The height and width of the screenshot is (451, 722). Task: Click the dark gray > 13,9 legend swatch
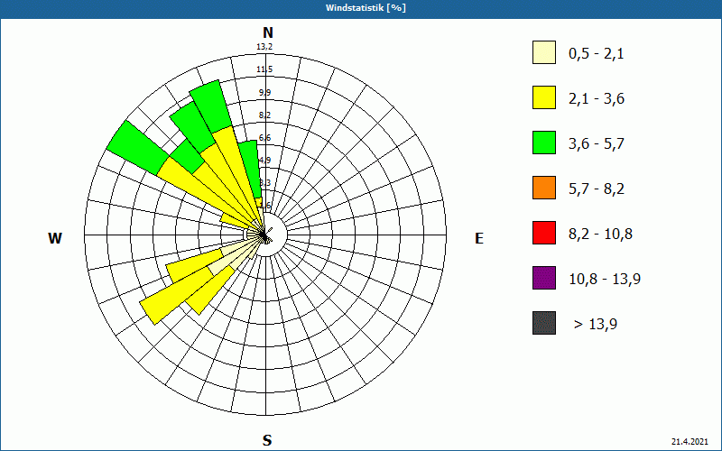tap(544, 323)
